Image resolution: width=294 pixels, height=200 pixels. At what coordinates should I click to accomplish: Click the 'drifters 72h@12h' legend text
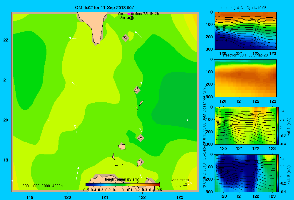[x=145, y=14]
